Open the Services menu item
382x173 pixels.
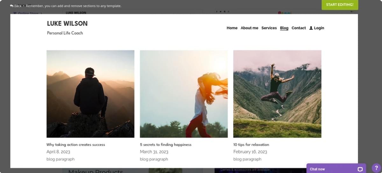[269, 28]
